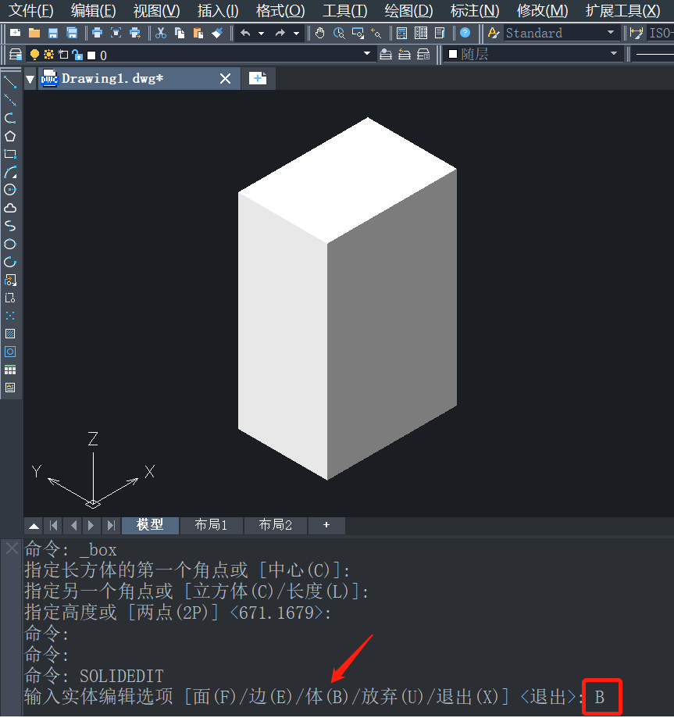Viewport: 674px width, 718px height.
Task: Select the Line drawing tool
Action: [10, 82]
